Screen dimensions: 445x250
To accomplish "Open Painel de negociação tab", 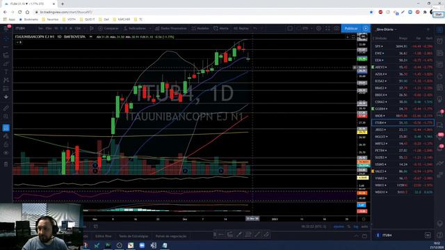I will [x=171, y=236].
